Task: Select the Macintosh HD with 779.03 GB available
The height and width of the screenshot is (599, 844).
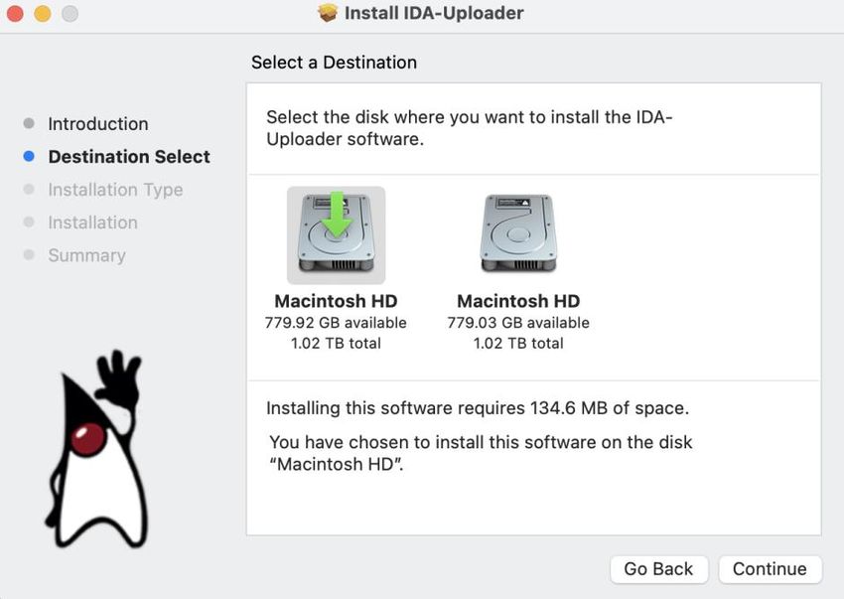Action: click(x=518, y=233)
